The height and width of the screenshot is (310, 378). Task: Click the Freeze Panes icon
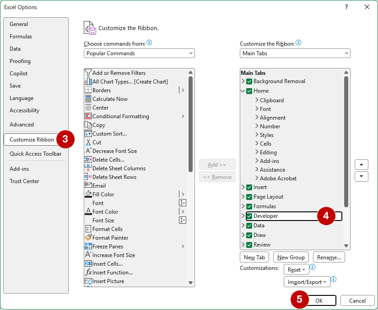point(88,246)
